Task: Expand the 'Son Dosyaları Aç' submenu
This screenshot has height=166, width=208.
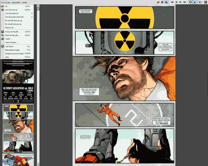Action: point(17,13)
